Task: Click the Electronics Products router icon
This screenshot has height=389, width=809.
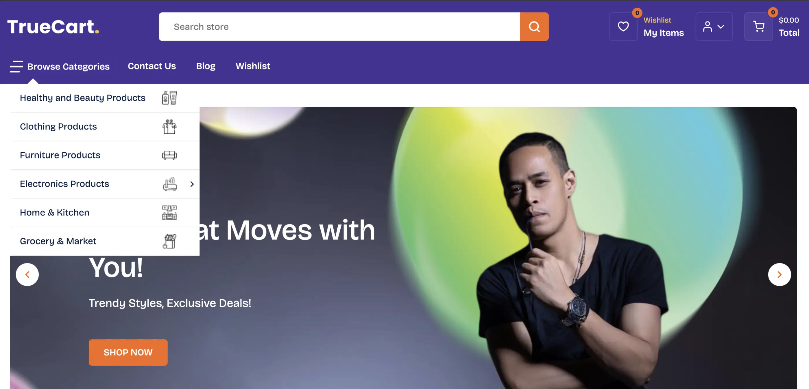Action: [x=170, y=184]
